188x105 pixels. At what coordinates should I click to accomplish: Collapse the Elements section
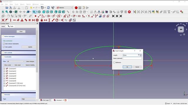pos(19,94)
